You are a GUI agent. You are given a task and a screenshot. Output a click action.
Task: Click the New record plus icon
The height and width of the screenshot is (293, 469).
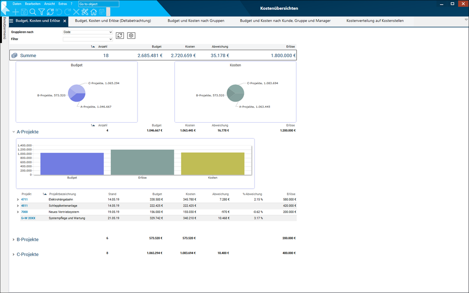[16, 12]
